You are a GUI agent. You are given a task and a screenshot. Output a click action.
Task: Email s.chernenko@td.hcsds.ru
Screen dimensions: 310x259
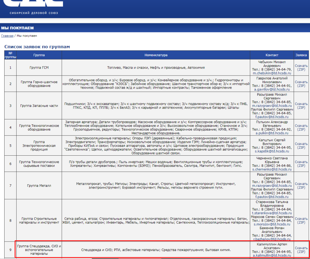click(x=272, y=169)
